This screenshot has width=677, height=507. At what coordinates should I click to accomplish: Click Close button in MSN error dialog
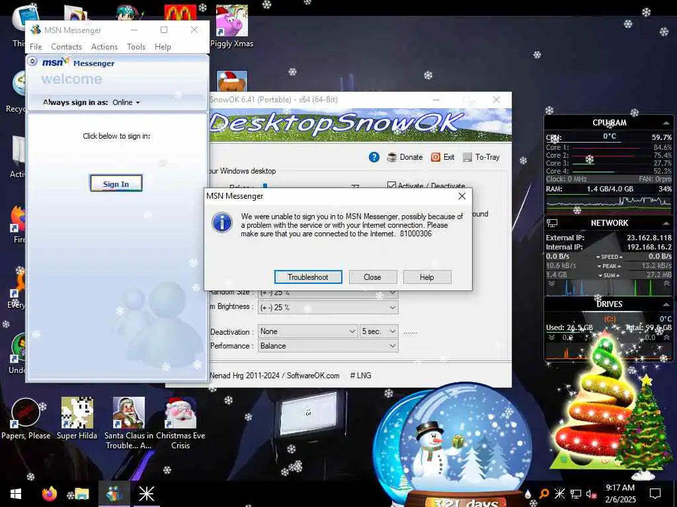click(x=372, y=277)
